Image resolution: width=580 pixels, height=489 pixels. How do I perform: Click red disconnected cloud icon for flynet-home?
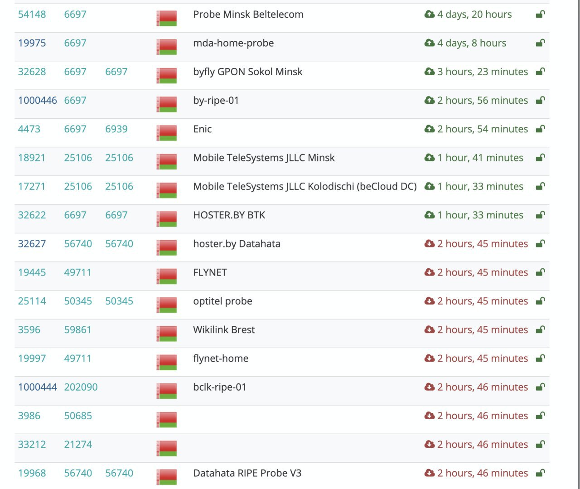click(x=429, y=358)
